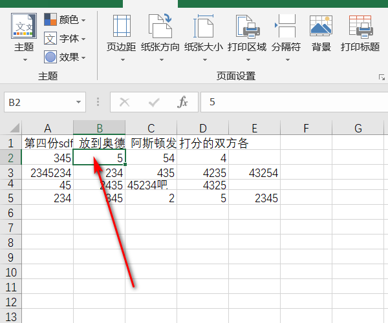Viewport: 388px width, 323px height.
Task: Select column A header
Action: pyautogui.click(x=47, y=128)
